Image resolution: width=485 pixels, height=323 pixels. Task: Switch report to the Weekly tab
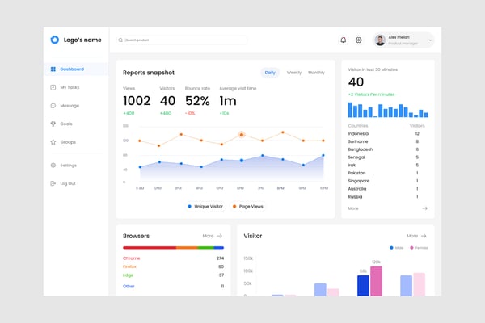click(x=294, y=73)
